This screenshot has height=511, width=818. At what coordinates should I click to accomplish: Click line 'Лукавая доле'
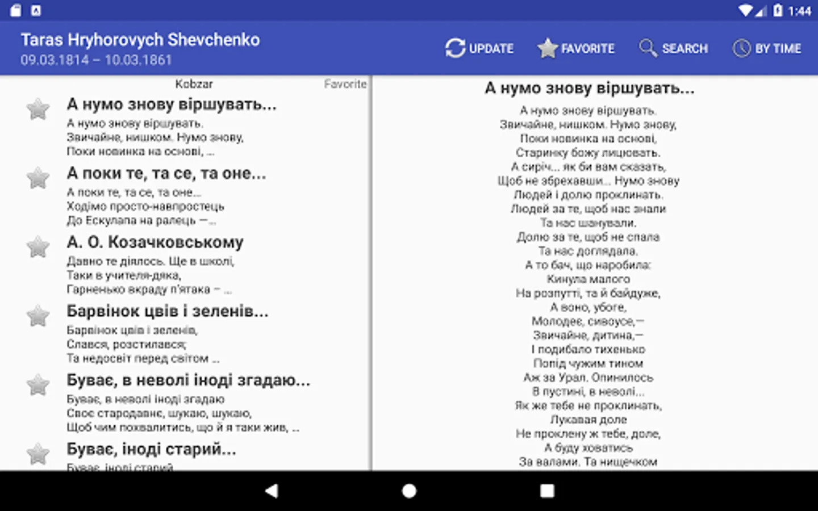click(x=589, y=420)
